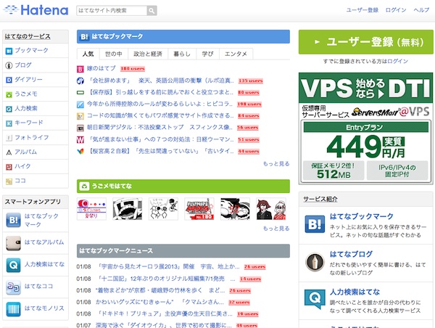Open the ヘルプ link at top
The image size is (435, 328).
pyautogui.click(x=421, y=11)
